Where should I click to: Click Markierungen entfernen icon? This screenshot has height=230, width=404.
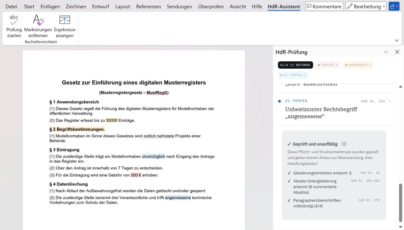click(38, 20)
